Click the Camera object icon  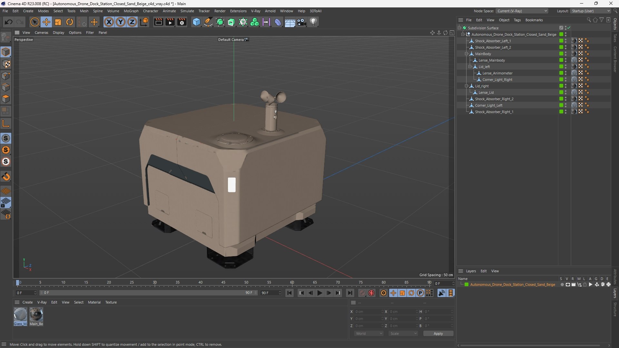pyautogui.click(x=302, y=22)
